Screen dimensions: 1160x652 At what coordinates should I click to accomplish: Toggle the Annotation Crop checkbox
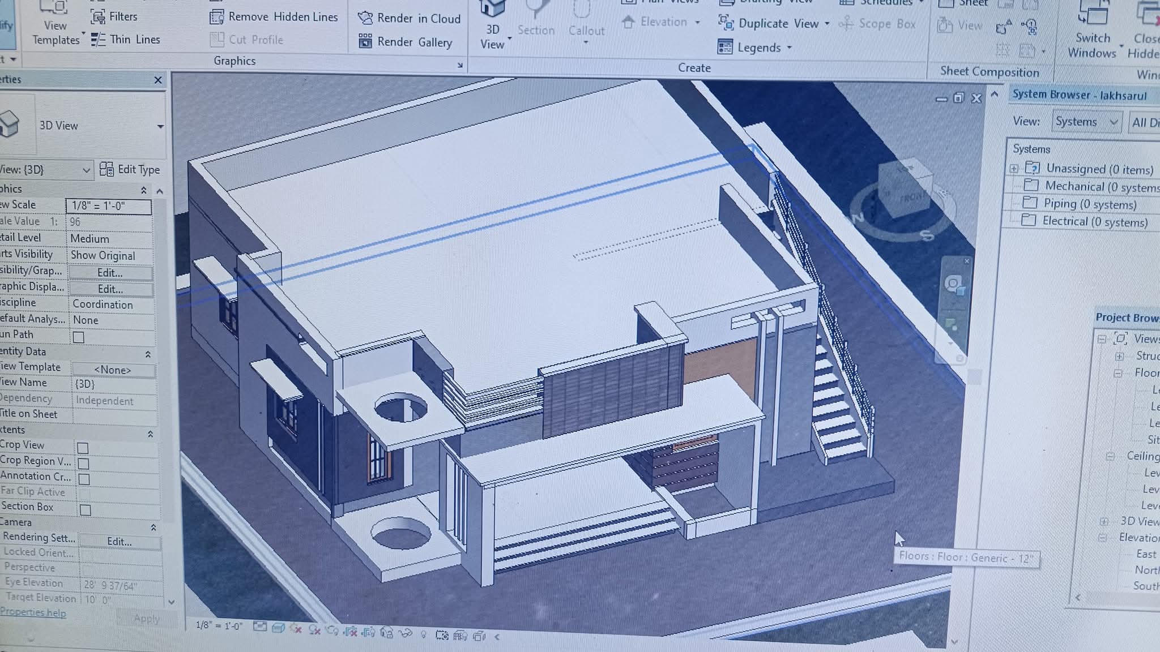tap(84, 479)
